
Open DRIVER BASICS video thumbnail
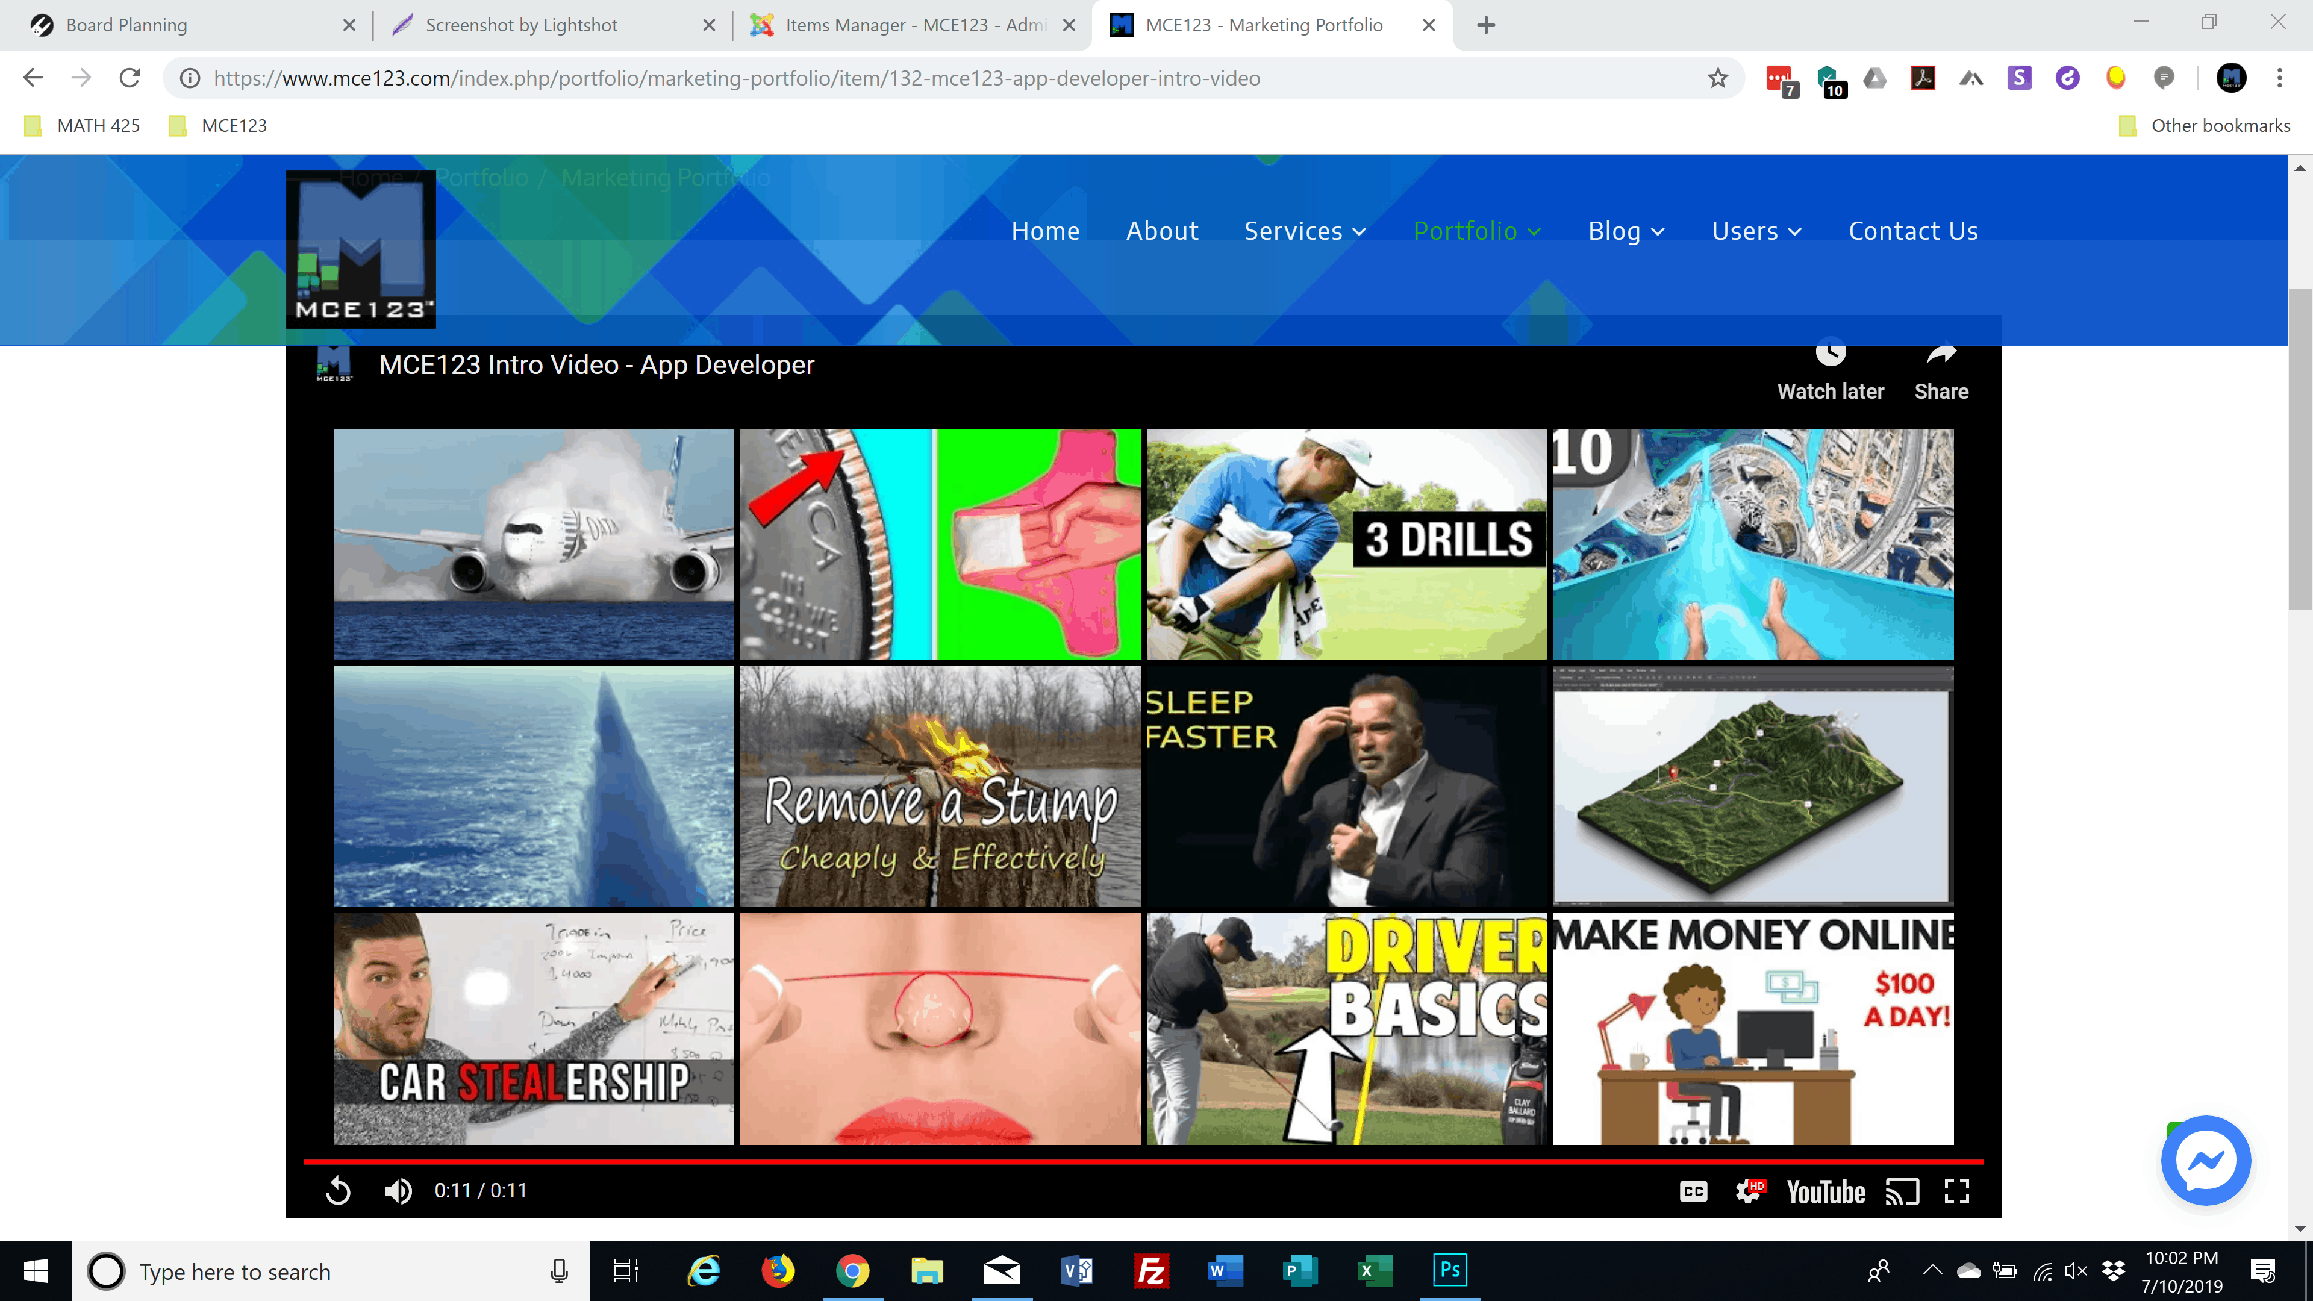pos(1346,1029)
